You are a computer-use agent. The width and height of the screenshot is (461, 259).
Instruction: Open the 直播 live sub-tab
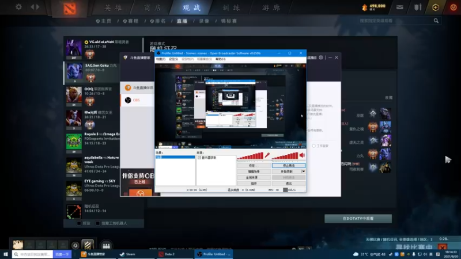[x=182, y=21]
